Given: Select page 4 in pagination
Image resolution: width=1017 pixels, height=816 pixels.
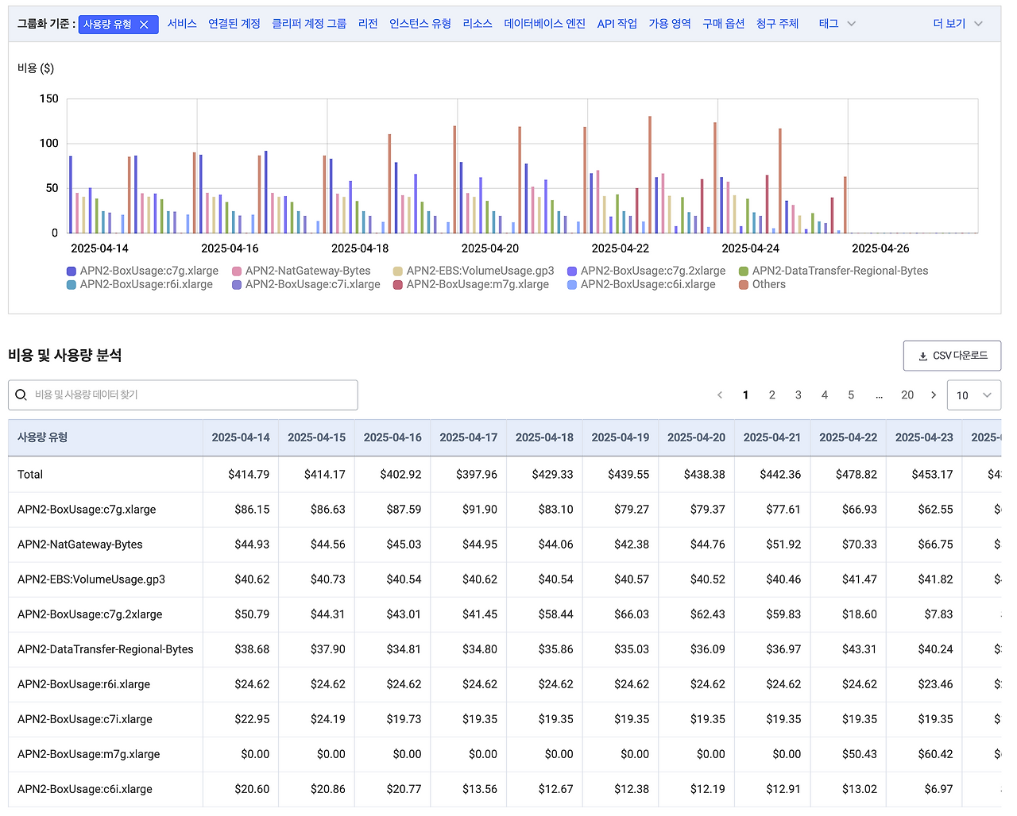Looking at the screenshot, I should click(x=825, y=395).
